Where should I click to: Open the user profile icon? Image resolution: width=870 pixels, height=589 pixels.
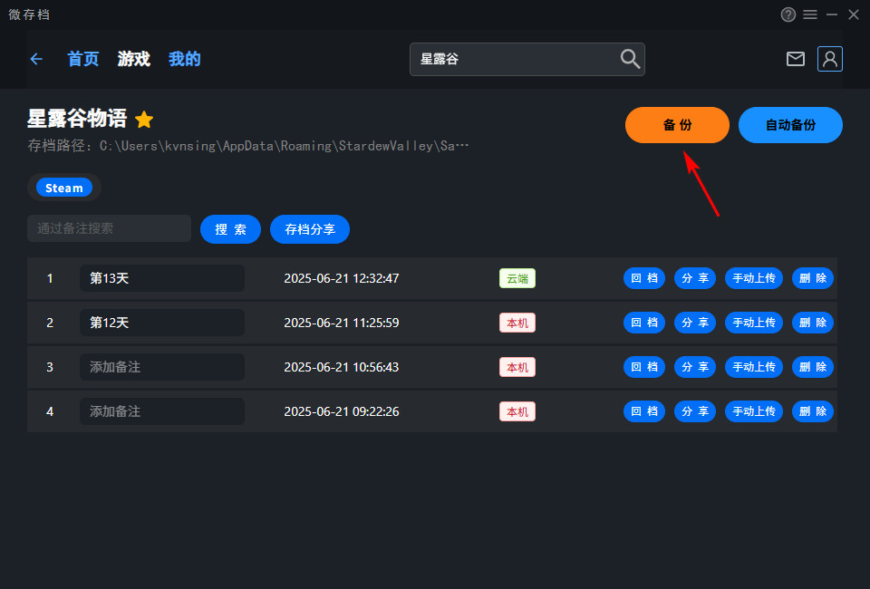coord(830,59)
